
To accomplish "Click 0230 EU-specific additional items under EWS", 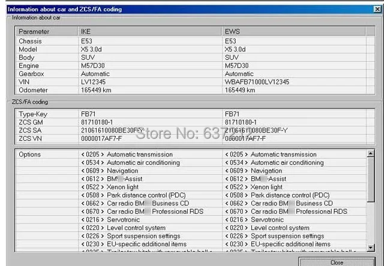I will pos(278,244).
